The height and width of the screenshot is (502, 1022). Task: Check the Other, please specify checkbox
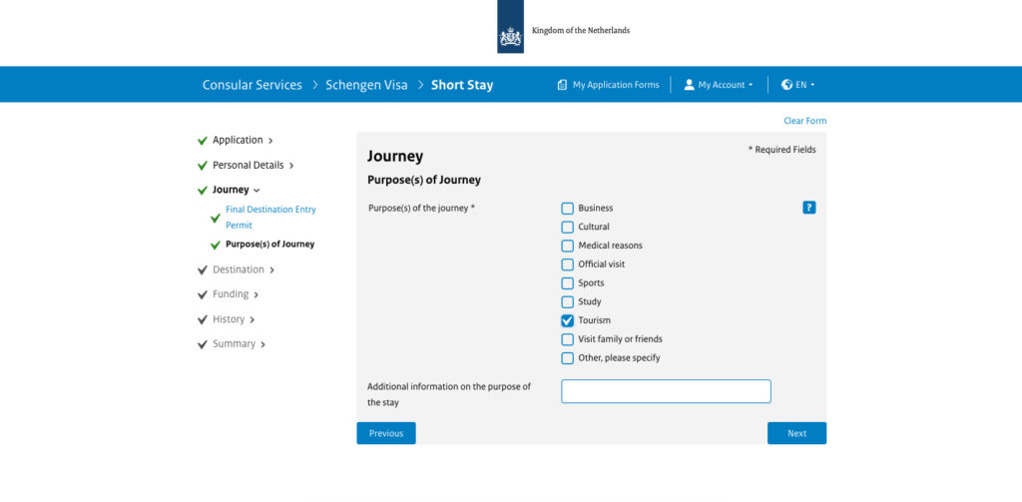(567, 358)
